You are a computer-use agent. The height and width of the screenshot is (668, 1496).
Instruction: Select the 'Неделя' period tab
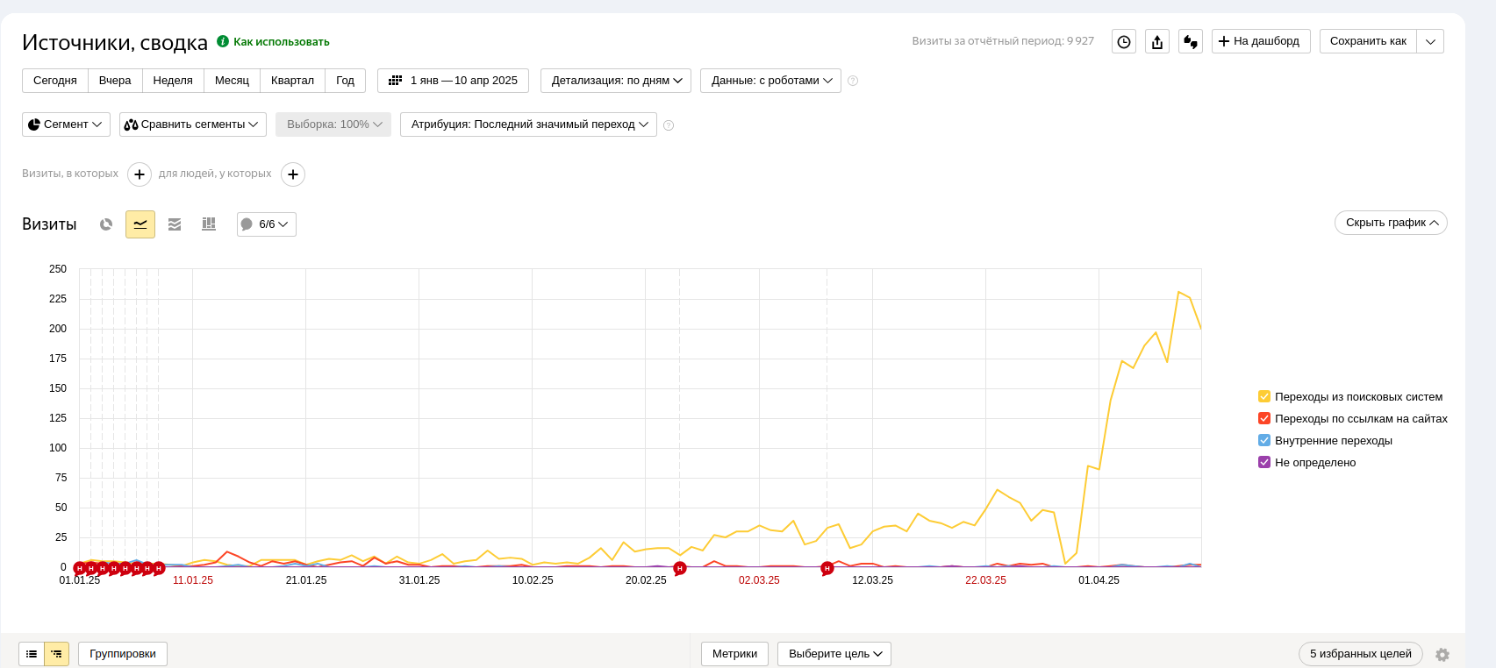point(173,81)
